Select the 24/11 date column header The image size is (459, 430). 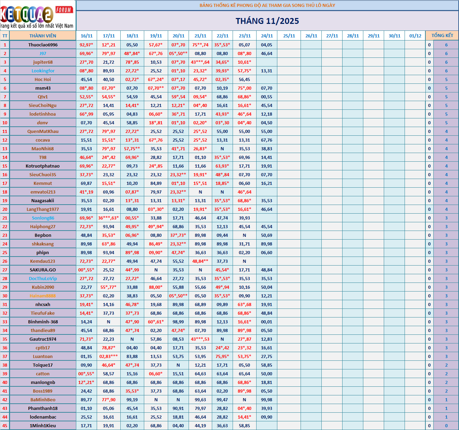tap(267, 36)
